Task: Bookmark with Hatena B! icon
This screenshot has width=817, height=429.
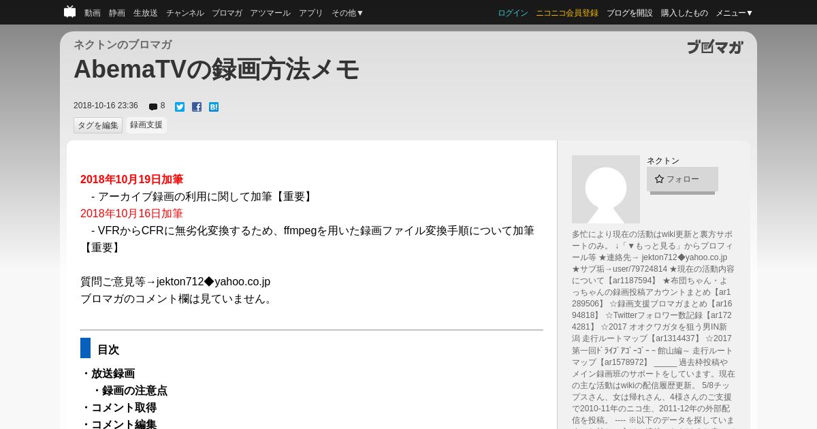Action: pyautogui.click(x=214, y=107)
